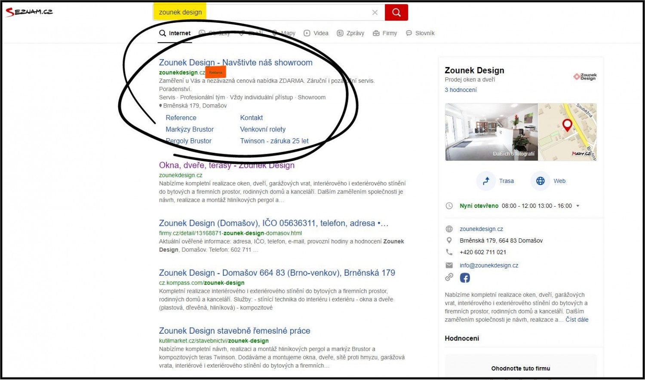Open the Kontakt sitelink
Viewport: 645px width, 380px height.
pos(252,118)
